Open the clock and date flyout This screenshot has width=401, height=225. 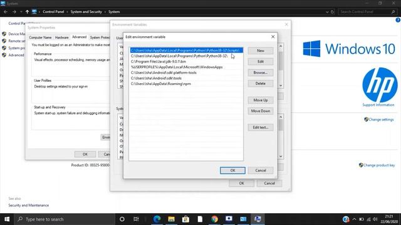click(x=388, y=219)
